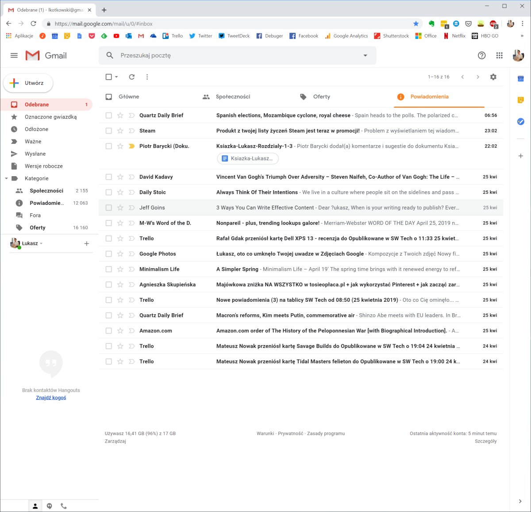531x512 pixels.
Task: Open Google Keep side panel icon
Action: point(521,100)
